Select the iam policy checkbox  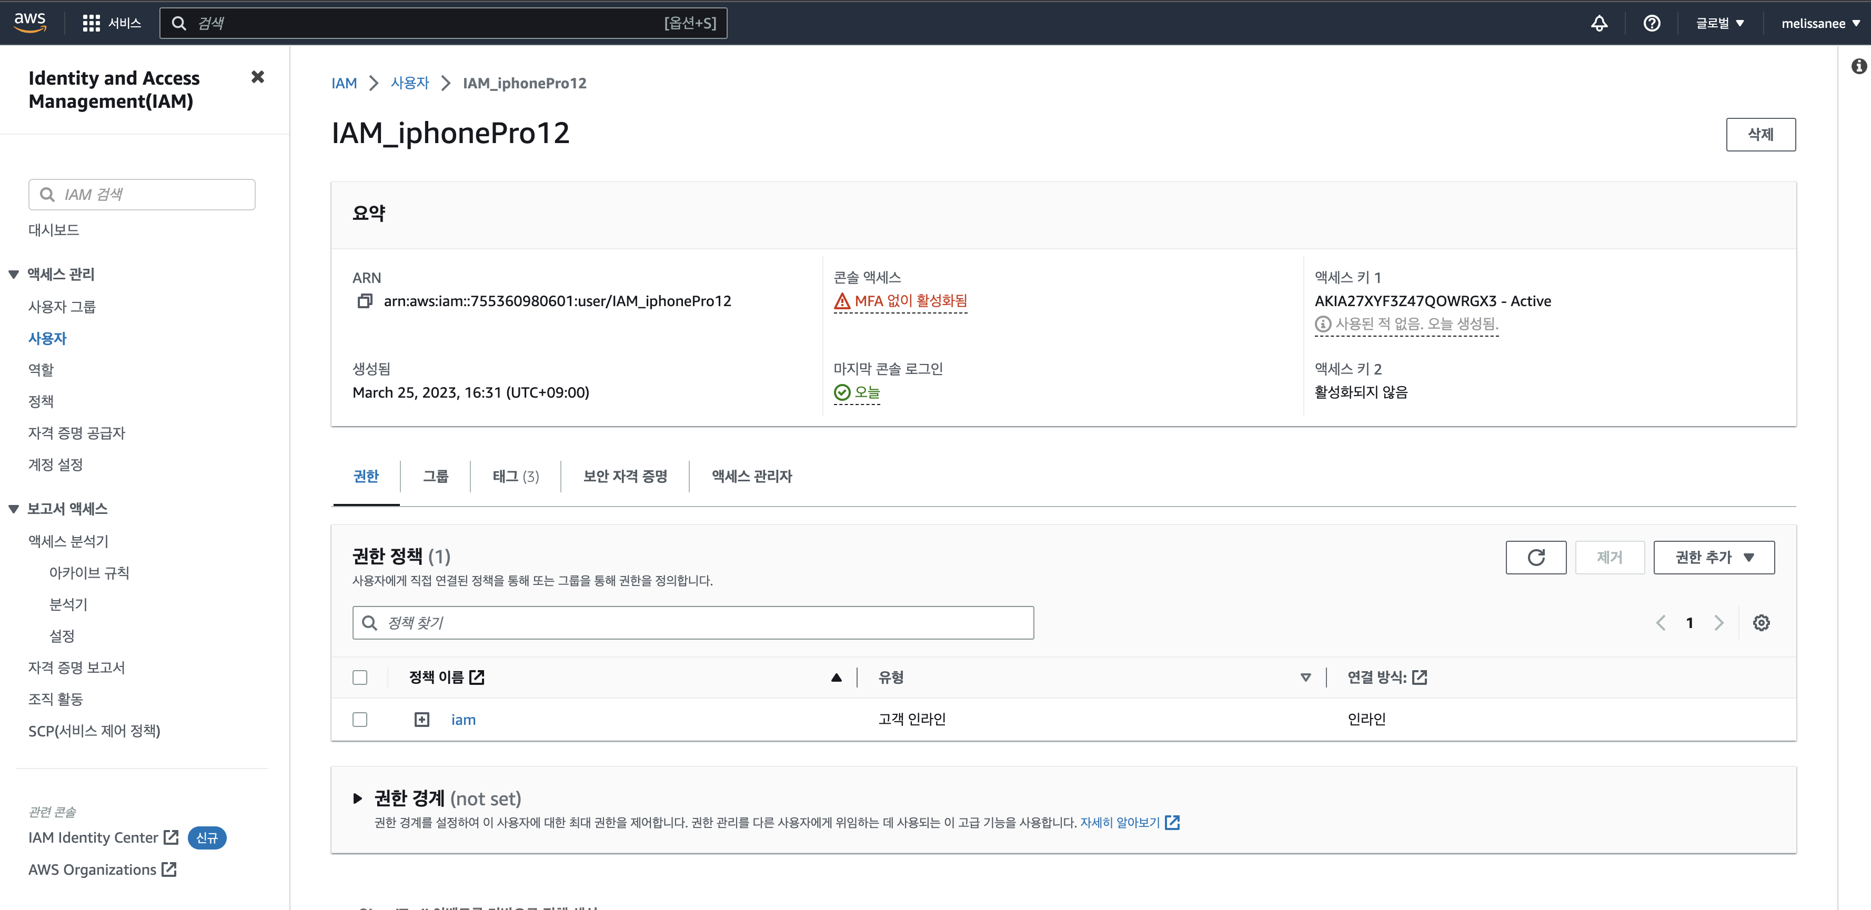pos(359,719)
